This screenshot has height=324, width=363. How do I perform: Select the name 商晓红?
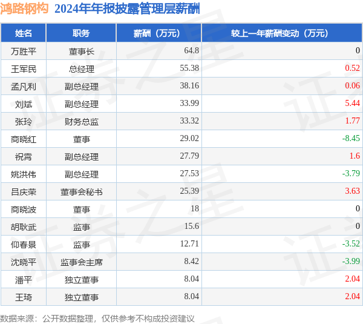pos(24,139)
